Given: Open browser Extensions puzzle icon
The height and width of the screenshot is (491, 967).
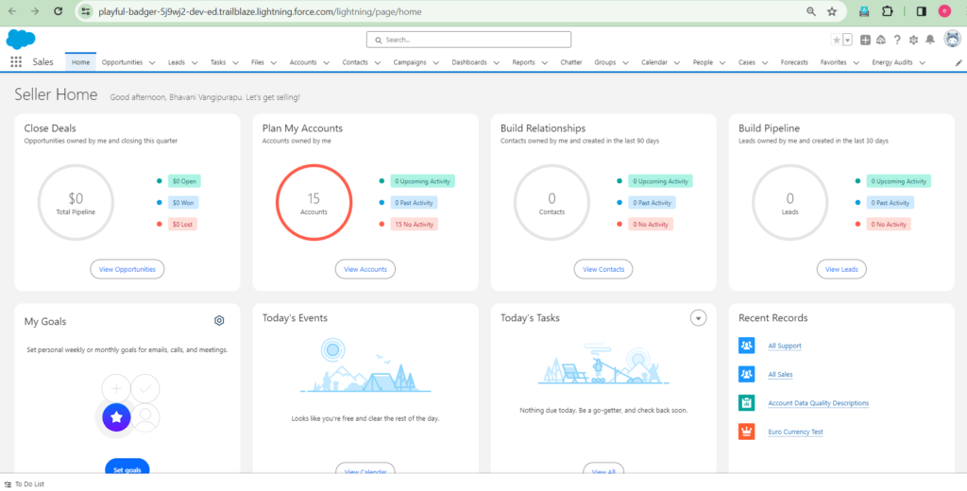Looking at the screenshot, I should (888, 11).
